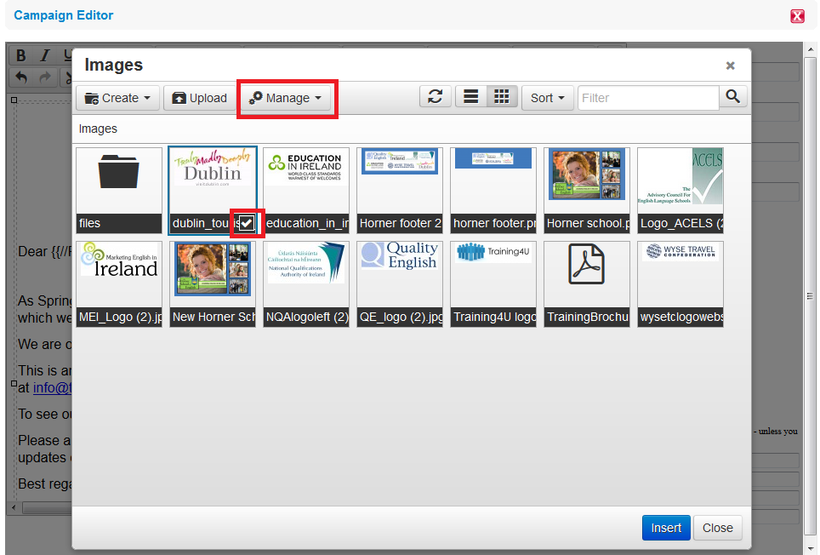Open the Sort dropdown
This screenshot has height=555, width=820.
(x=548, y=98)
